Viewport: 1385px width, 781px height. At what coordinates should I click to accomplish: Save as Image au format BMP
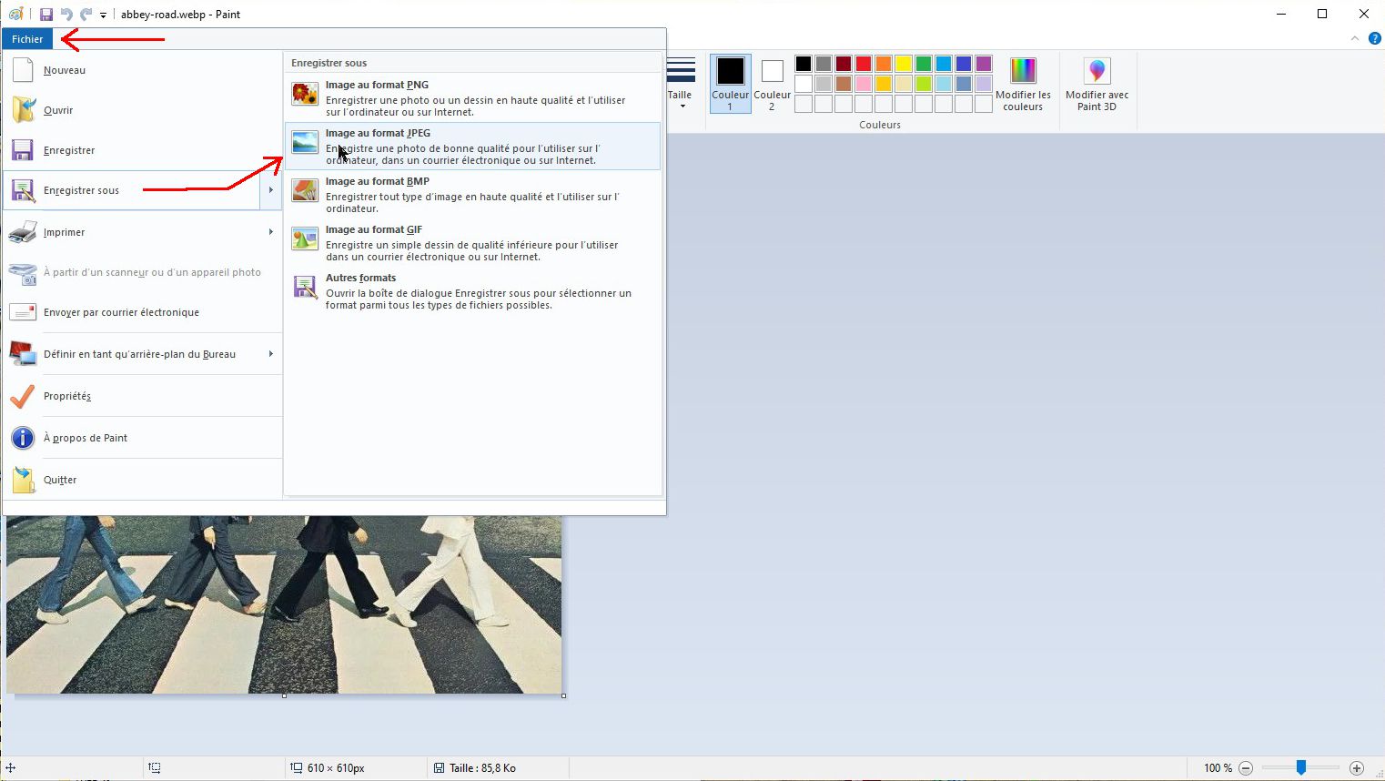point(473,195)
